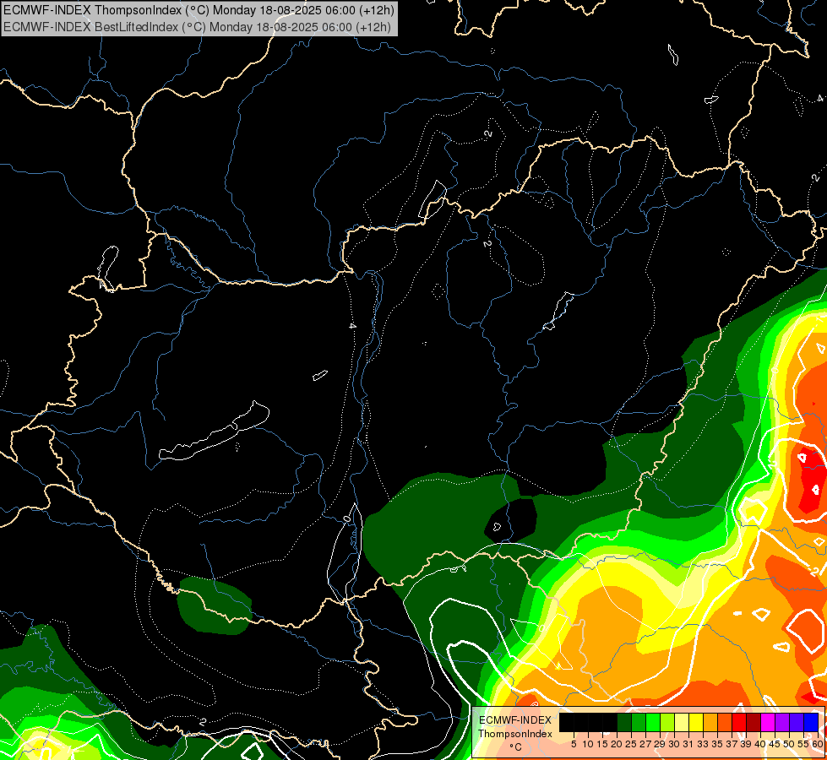Click legend scale value 27
This screenshot has height=760, width=827.
point(645,744)
